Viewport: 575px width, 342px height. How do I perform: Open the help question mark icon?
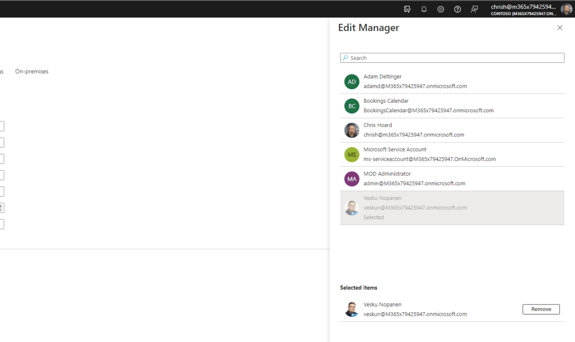click(x=458, y=9)
